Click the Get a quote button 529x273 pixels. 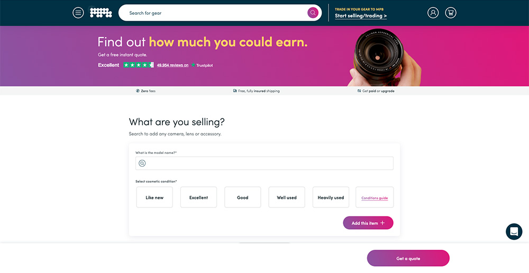(x=408, y=258)
